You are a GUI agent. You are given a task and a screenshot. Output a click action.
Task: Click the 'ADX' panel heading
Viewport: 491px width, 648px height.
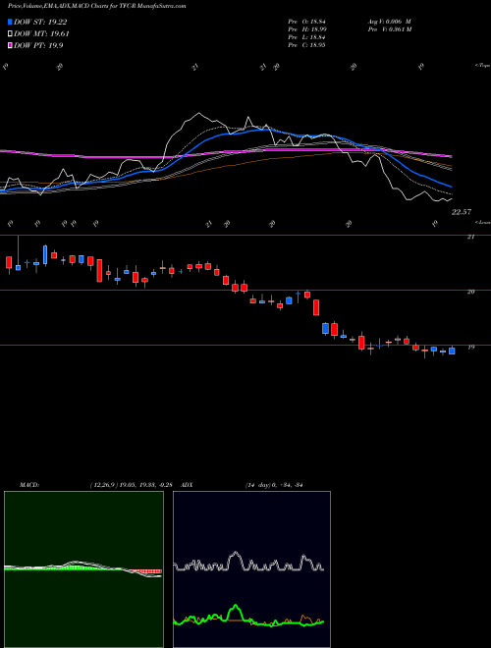[x=186, y=485]
